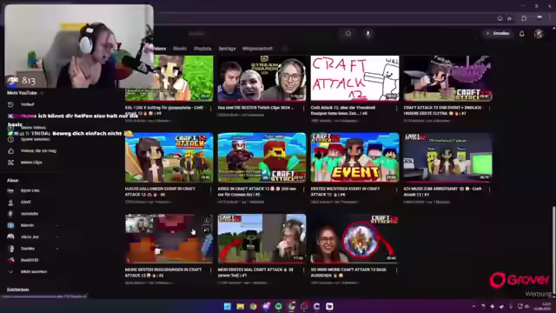This screenshot has height=313, width=556.
Task: Switch to the Beiträge channel tab
Action: click(x=227, y=49)
